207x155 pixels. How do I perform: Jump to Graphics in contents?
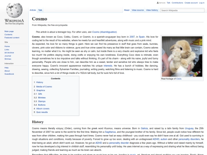(41, 90)
